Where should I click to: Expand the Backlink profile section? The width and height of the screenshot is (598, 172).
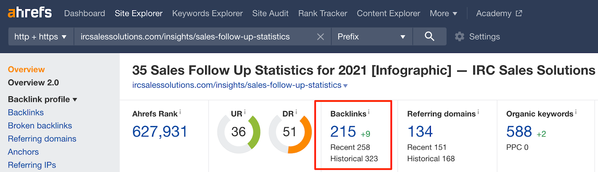pyautogui.click(x=42, y=99)
